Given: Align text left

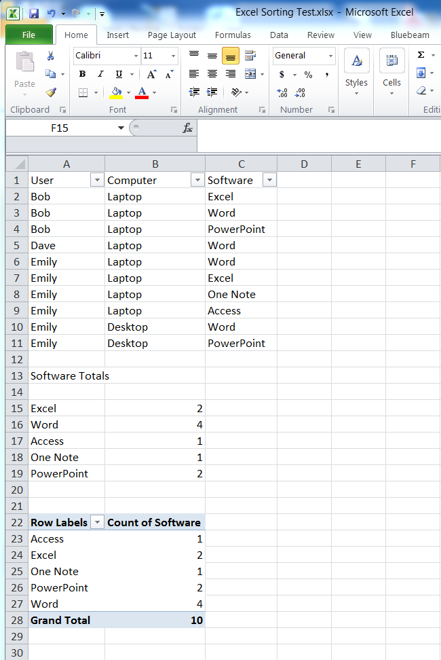Looking at the screenshot, I should click(x=194, y=74).
